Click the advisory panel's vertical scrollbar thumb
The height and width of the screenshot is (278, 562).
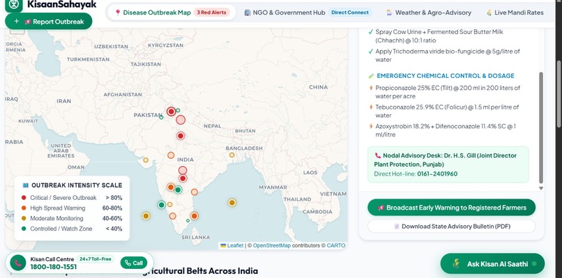(541, 128)
